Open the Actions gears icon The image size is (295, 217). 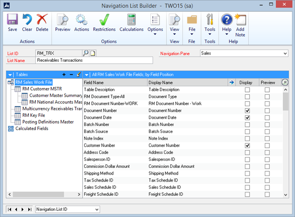(x=81, y=19)
